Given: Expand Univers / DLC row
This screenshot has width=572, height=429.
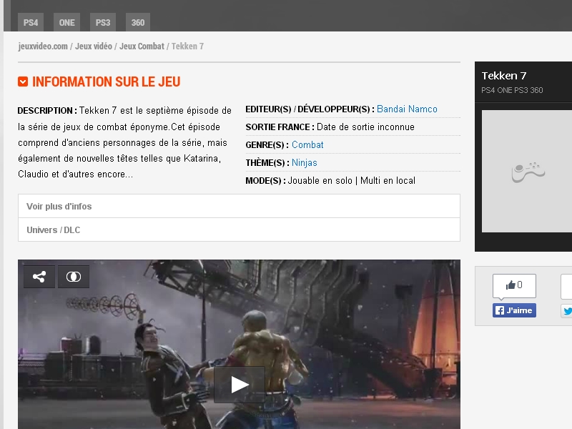Looking at the screenshot, I should (239, 230).
